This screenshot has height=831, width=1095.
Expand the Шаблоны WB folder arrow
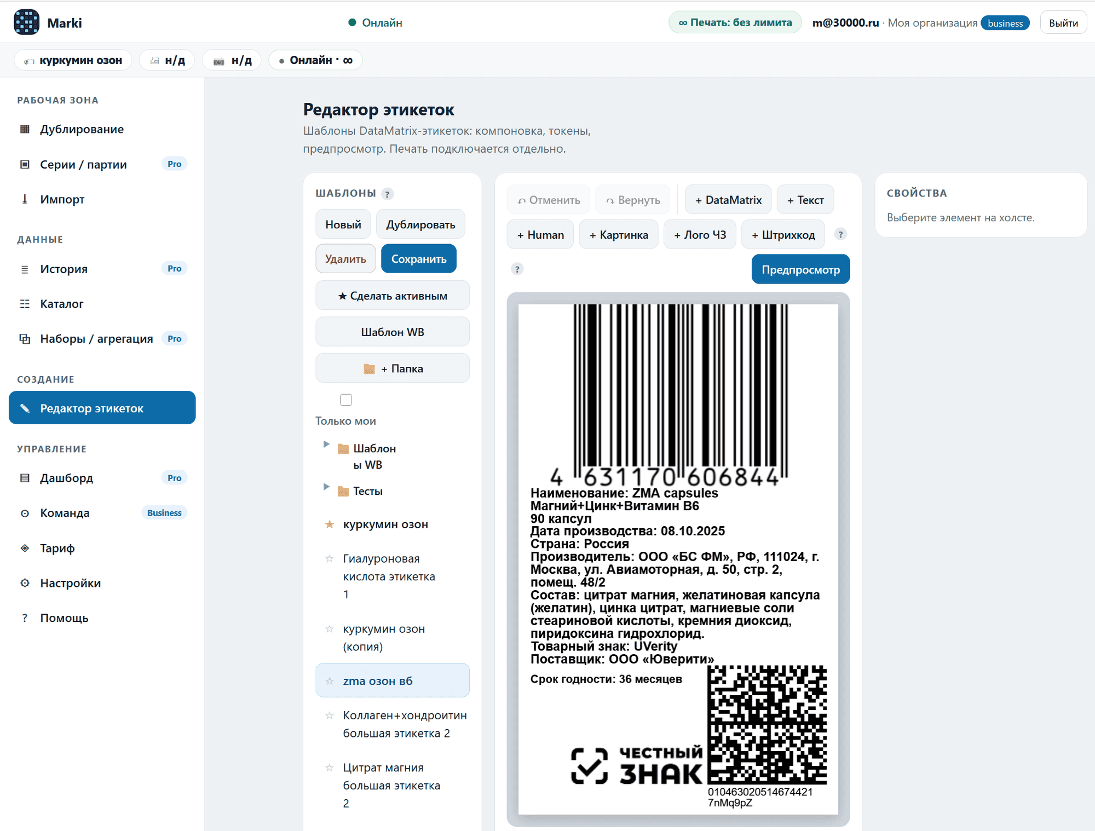tap(326, 444)
